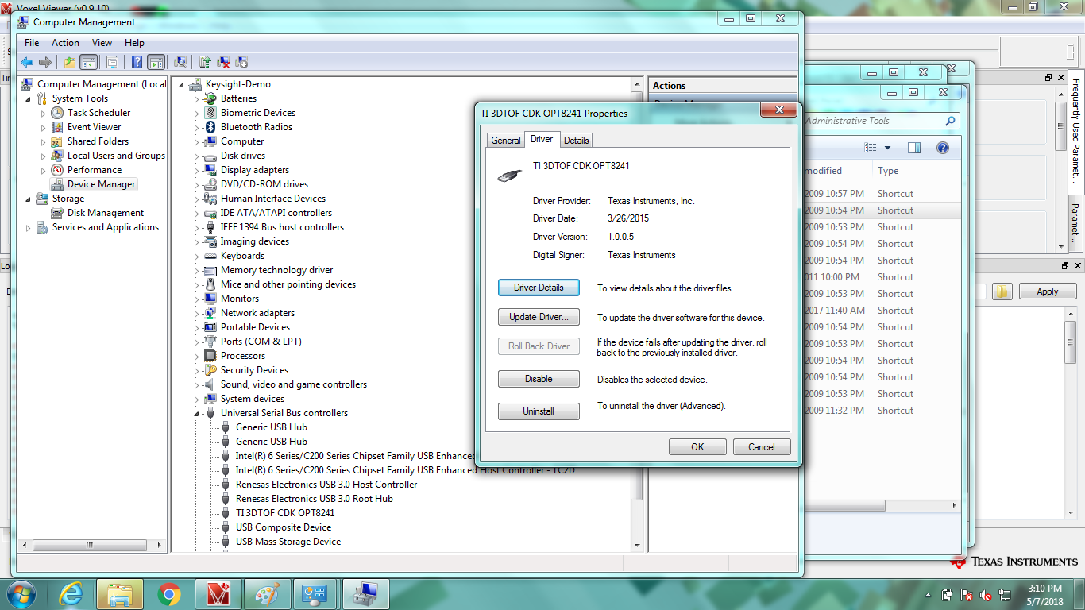Click the Control Panel taskbar icon
This screenshot has width=1085, height=610.
click(316, 594)
